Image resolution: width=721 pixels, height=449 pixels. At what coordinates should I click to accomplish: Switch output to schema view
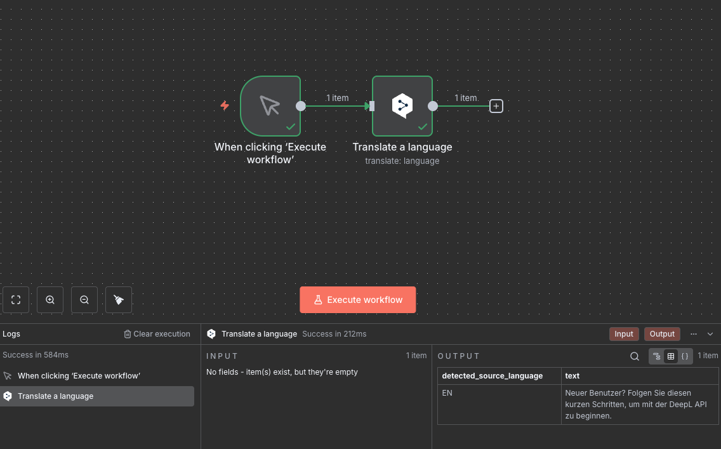tap(657, 356)
